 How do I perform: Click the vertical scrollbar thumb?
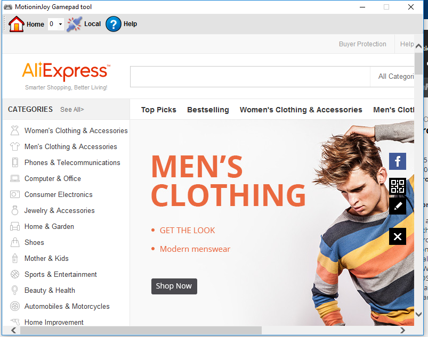418,63
